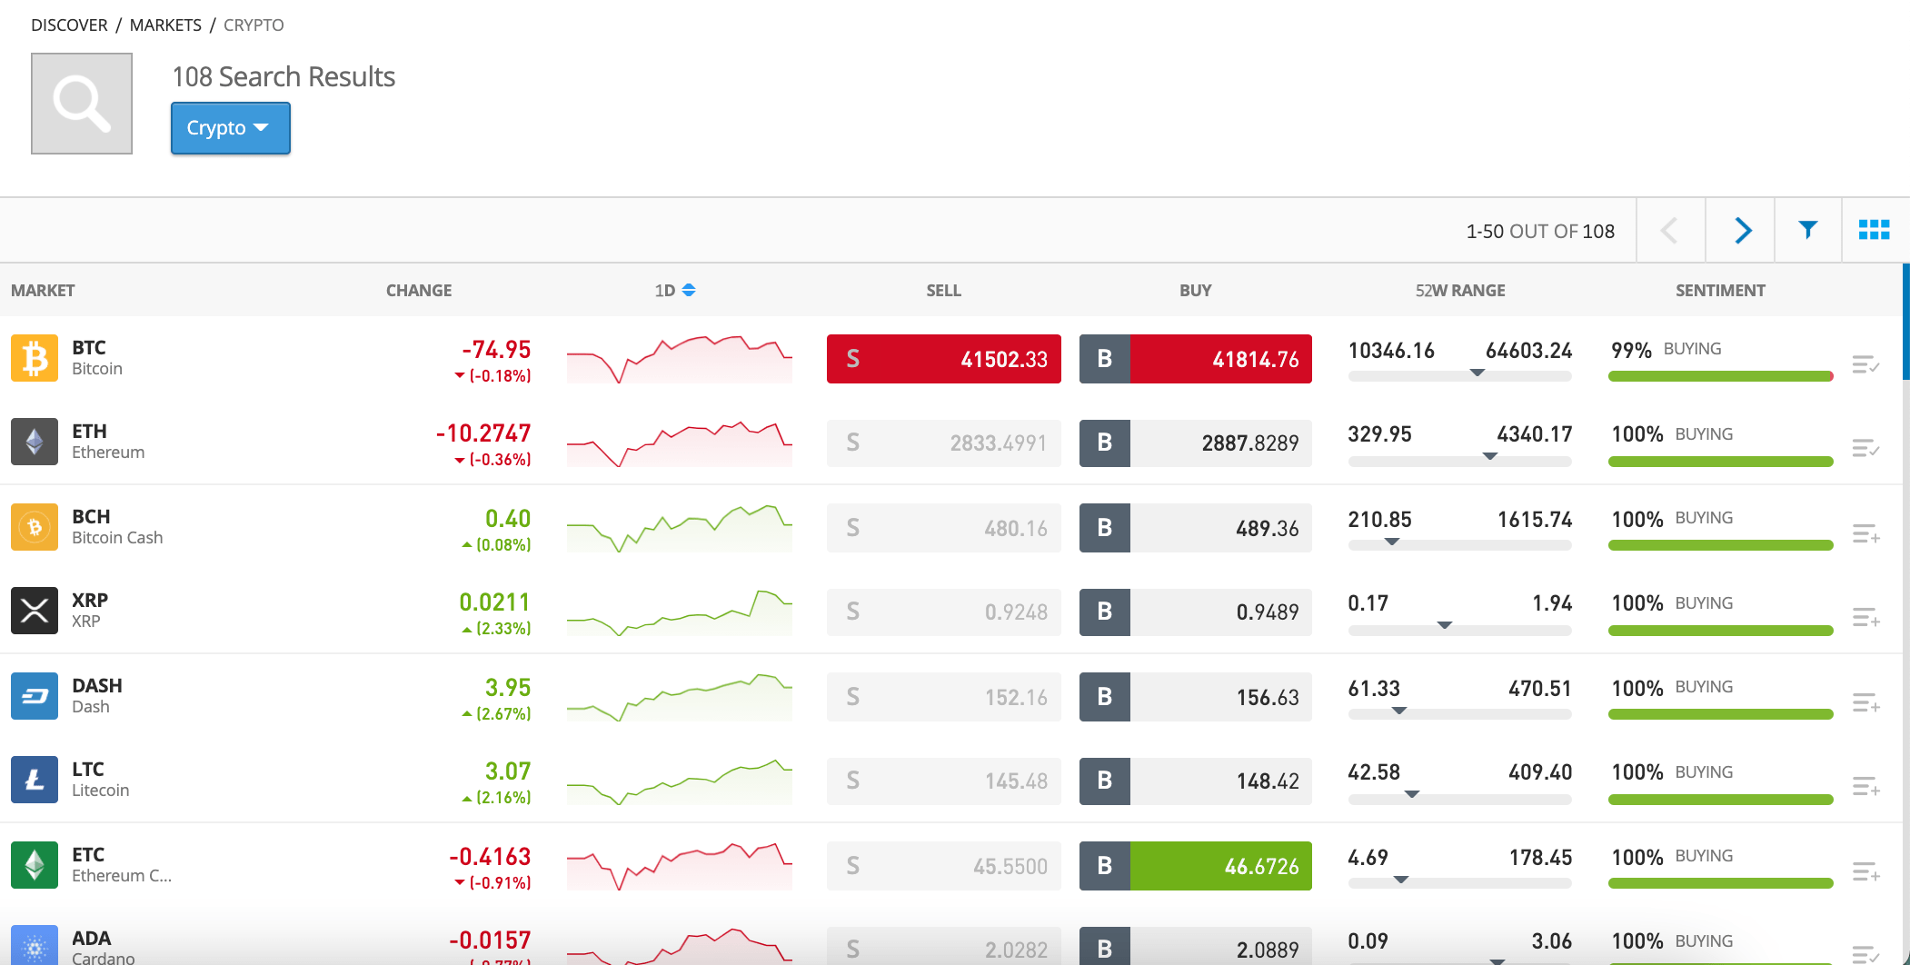1910x965 pixels.
Task: Click BTC 52-week range slider
Action: point(1460,375)
